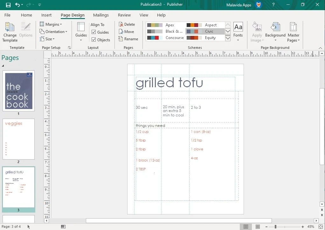
Task: Click the 'things you need' heading
Action: click(x=150, y=126)
